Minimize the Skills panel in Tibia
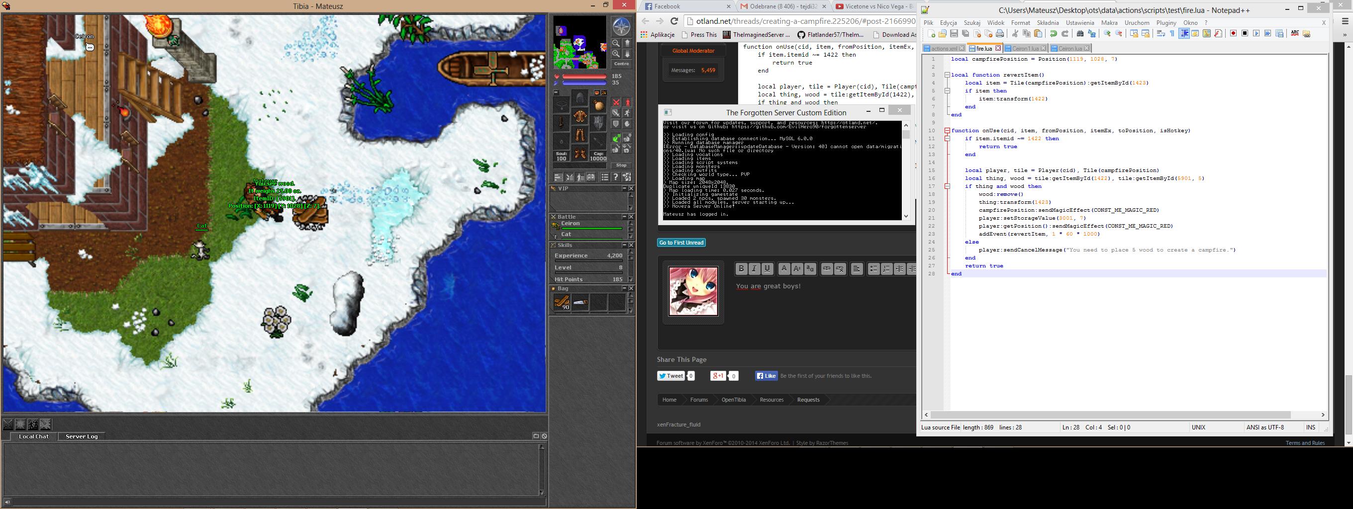The width and height of the screenshot is (1353, 509). pos(624,245)
